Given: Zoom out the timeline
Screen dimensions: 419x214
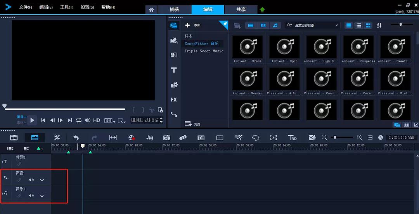Looking at the screenshot, I should (x=324, y=138).
